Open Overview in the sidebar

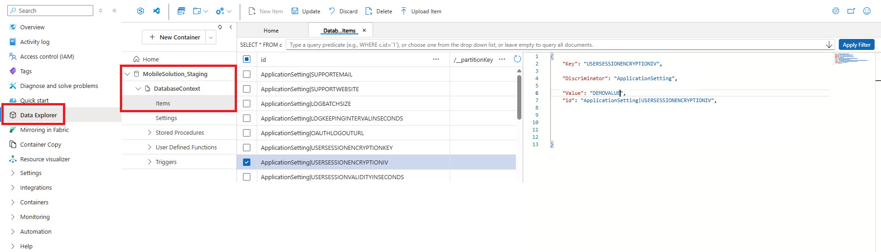32,27
